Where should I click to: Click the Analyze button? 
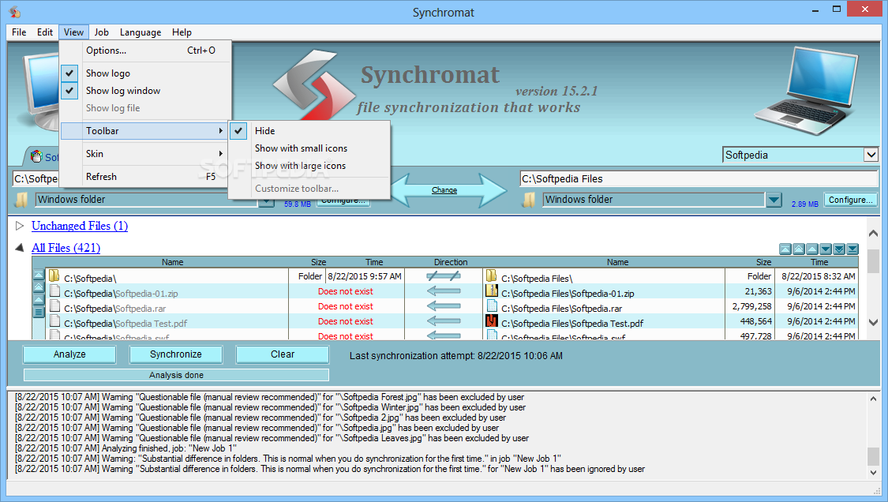69,354
